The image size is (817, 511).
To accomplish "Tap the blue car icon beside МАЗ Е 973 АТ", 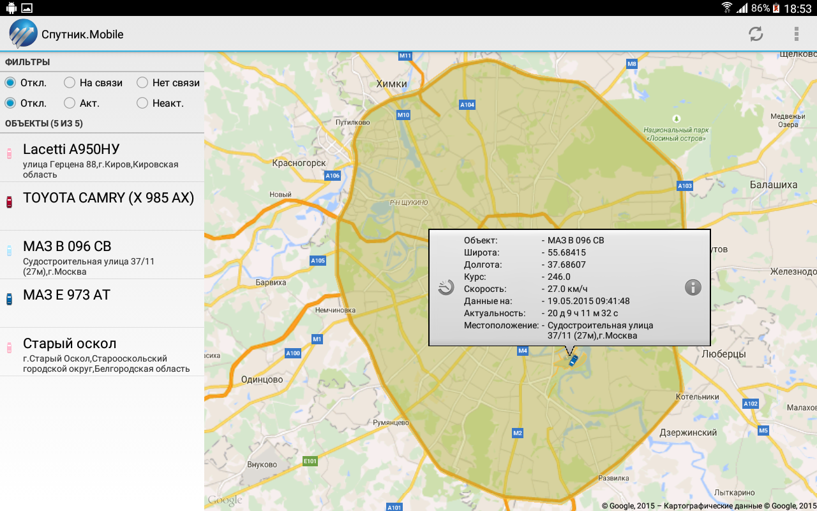I will [9, 299].
